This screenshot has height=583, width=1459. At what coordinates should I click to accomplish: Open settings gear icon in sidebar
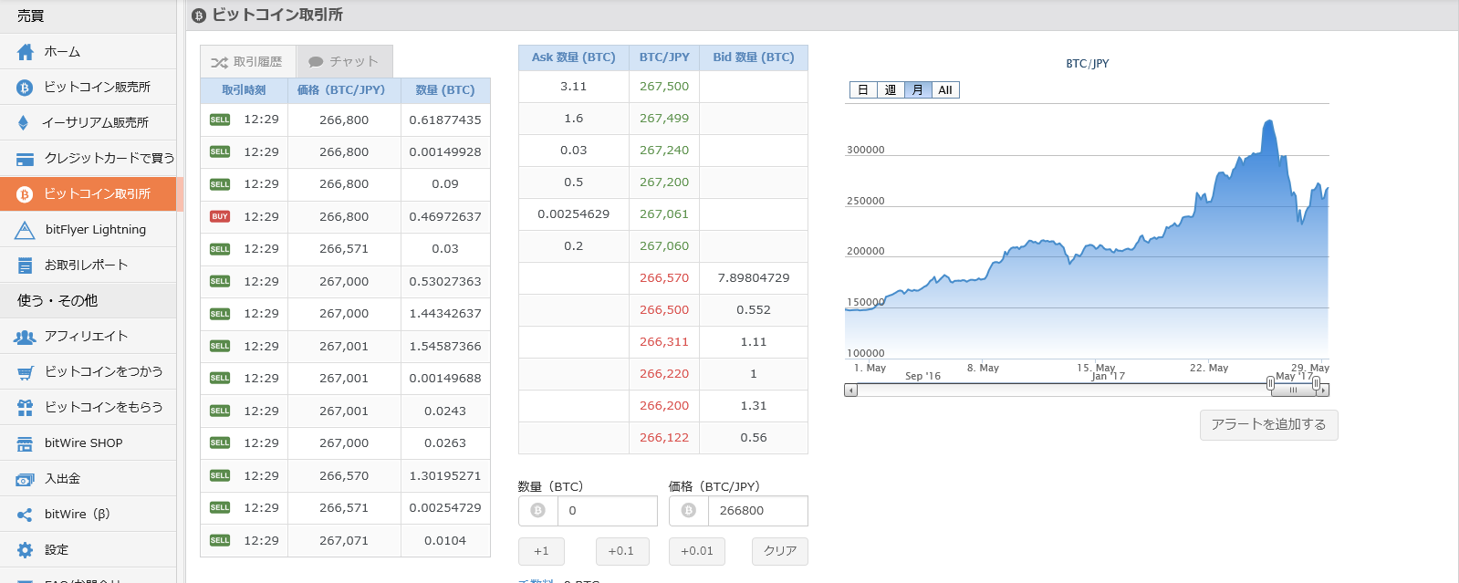[25, 550]
